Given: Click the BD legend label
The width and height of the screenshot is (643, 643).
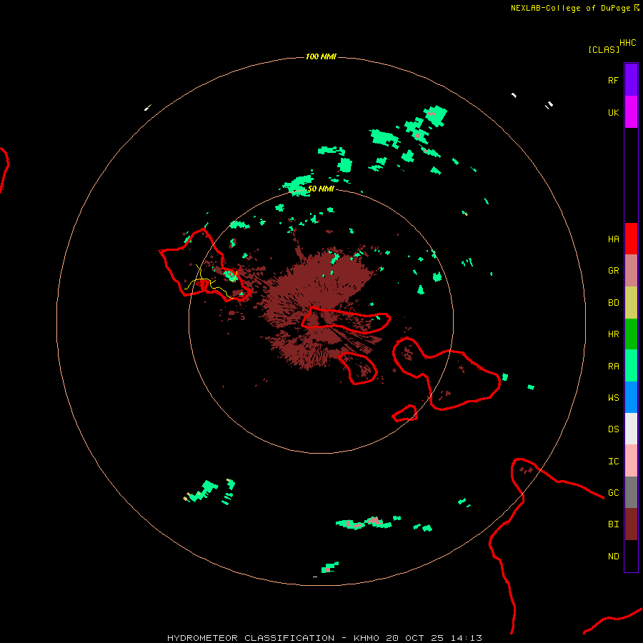Looking at the screenshot, I should pyautogui.click(x=613, y=303).
